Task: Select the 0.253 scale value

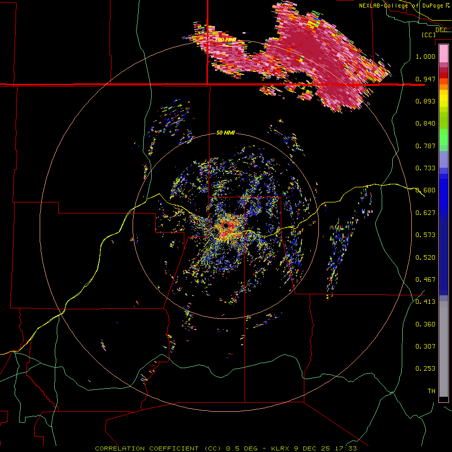Action: tap(425, 369)
